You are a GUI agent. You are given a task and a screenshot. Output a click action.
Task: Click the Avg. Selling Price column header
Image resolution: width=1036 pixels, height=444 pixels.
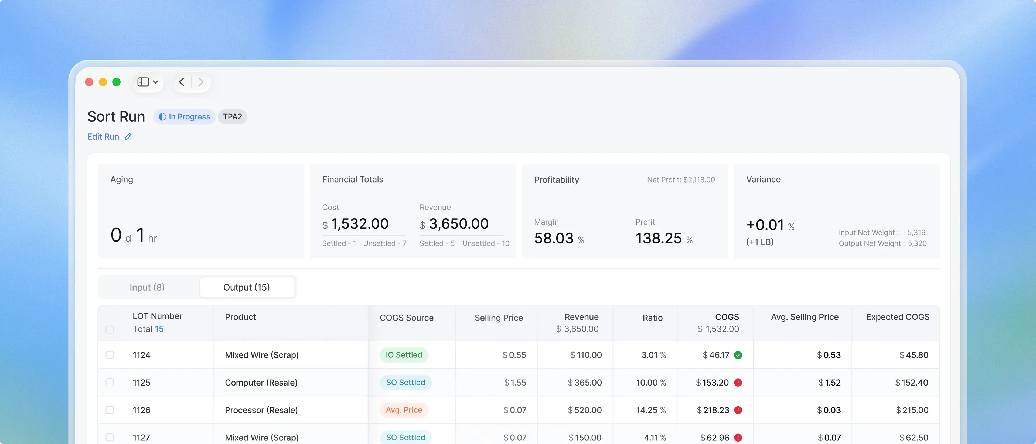pyautogui.click(x=805, y=317)
